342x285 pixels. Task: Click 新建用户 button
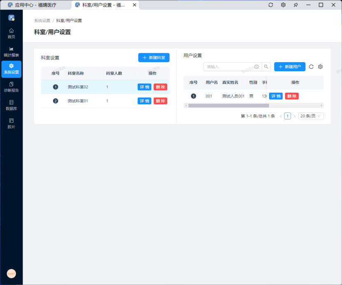pos(290,67)
